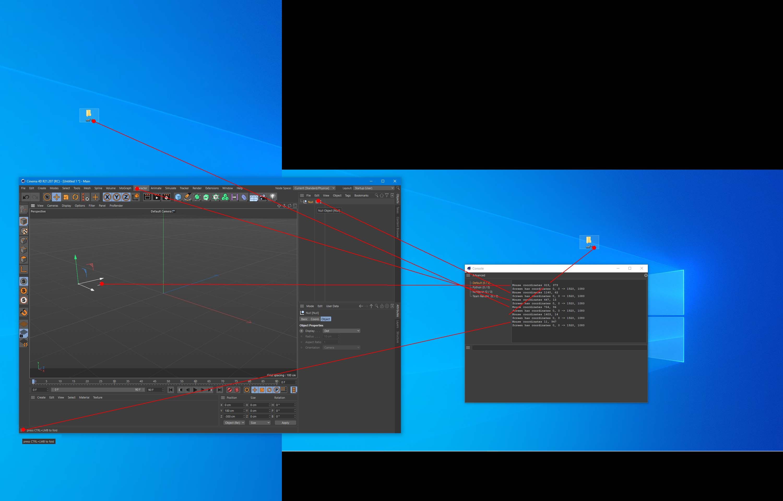
Task: Click the Light bulb object icon
Action: click(272, 197)
